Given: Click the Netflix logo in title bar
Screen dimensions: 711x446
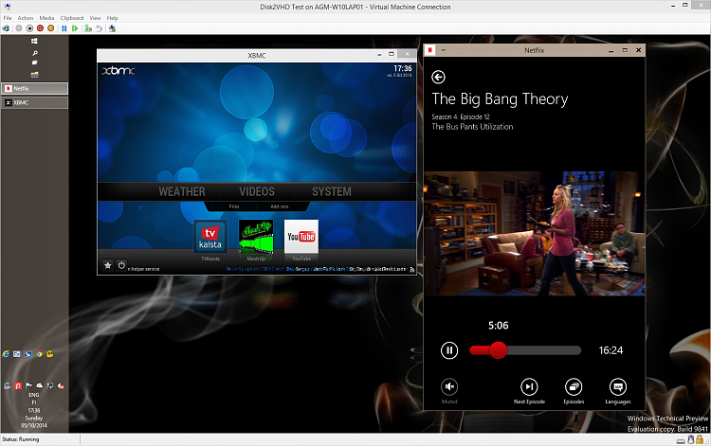Looking at the screenshot, I should coord(429,50).
